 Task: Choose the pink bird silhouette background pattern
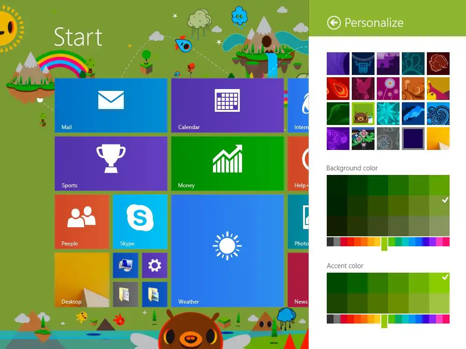[363, 89]
